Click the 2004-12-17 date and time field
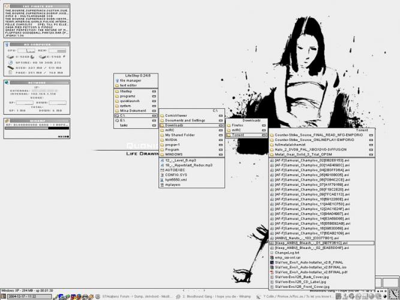 click(x=29, y=296)
